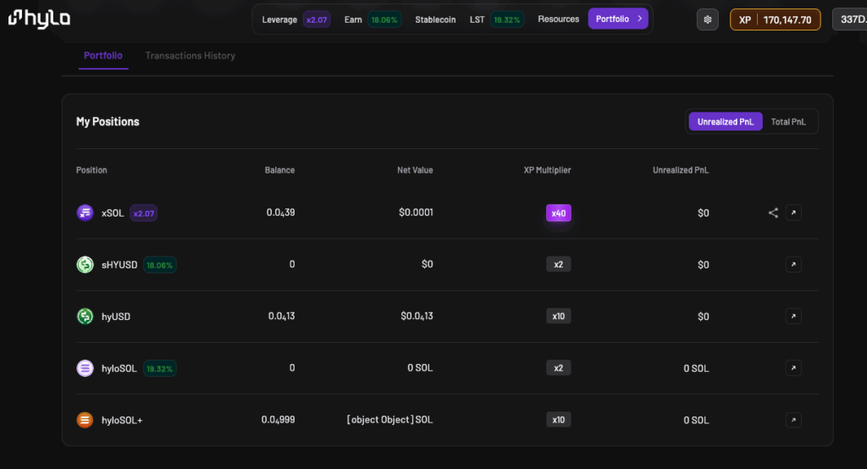Screen dimensions: 867x469
Task: Click x10 multiplier in hyUSD row
Action: coord(559,317)
